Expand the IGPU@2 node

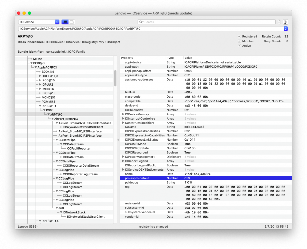40,85
